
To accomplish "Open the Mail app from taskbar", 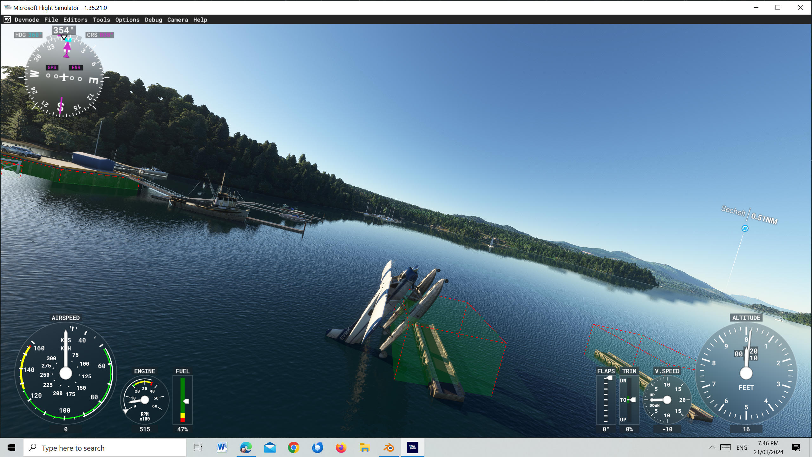I will point(270,448).
